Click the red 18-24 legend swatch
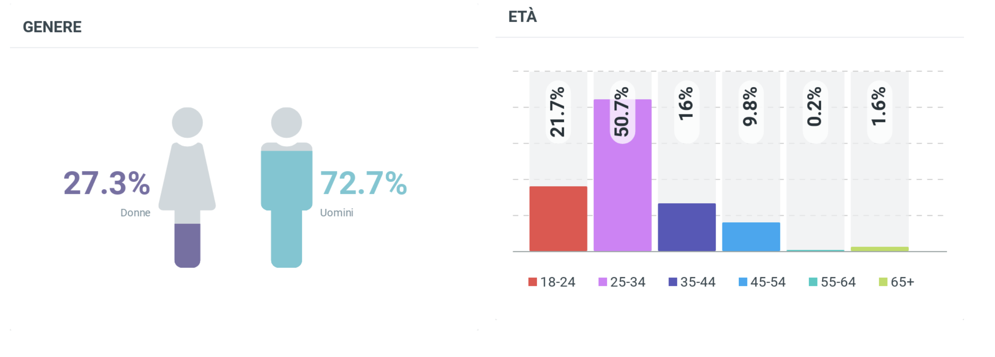The height and width of the screenshot is (357, 995). click(x=533, y=282)
